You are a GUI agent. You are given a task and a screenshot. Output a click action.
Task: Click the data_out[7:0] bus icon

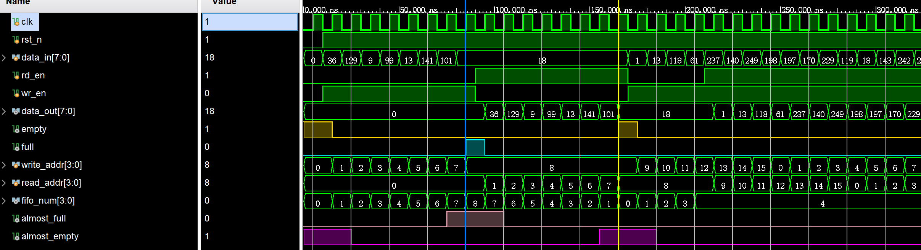click(16, 111)
